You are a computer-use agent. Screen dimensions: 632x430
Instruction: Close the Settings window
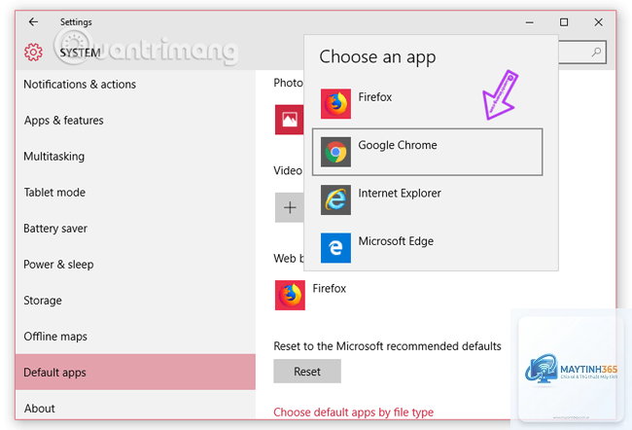[x=599, y=22]
